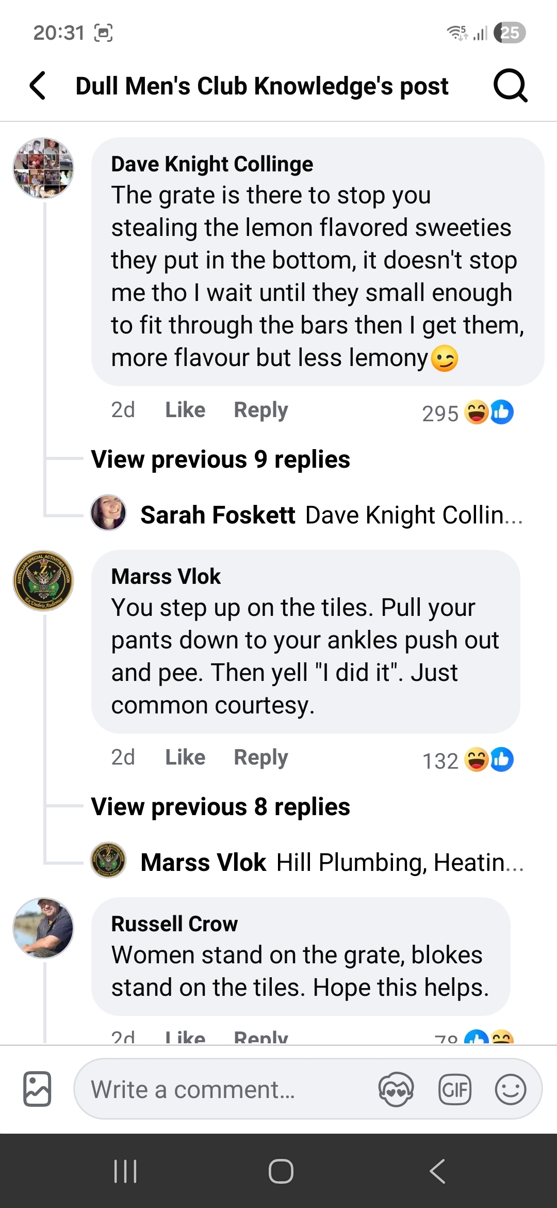Image resolution: width=557 pixels, height=1208 pixels.
Task: Reply to Marss Vlok's comment
Action: coord(260,757)
